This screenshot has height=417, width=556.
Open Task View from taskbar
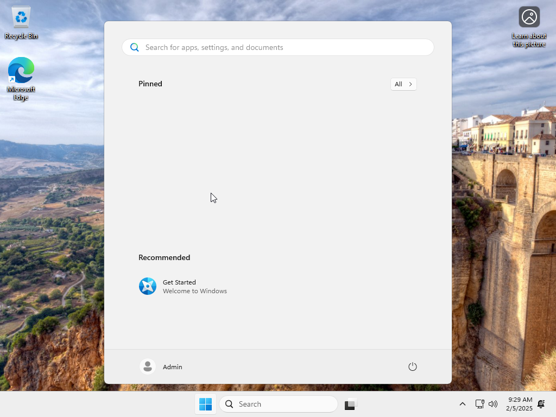click(350, 404)
